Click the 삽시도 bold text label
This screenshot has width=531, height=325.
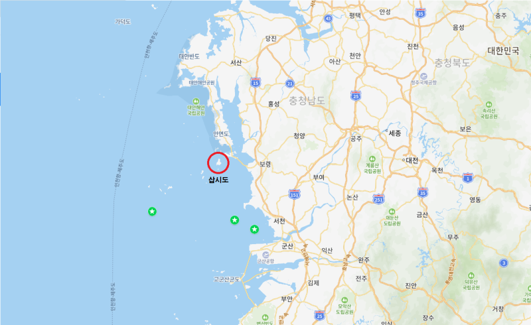(218, 180)
